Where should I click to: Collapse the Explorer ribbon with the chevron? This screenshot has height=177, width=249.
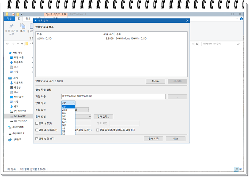[x=237, y=19]
